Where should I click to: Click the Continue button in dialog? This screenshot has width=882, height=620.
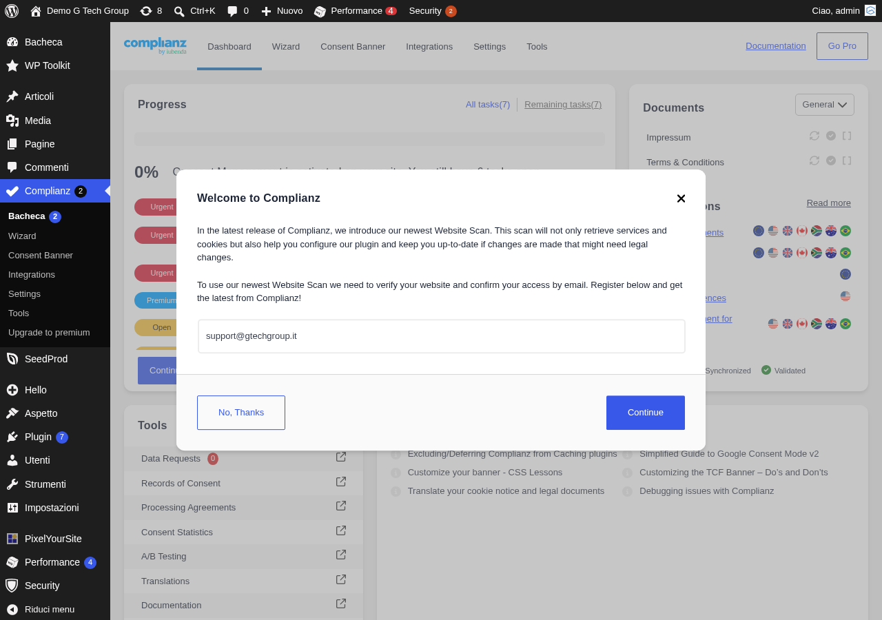646,413
